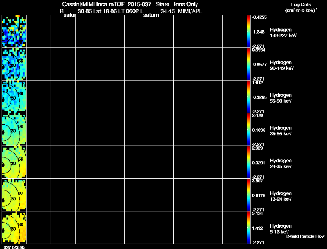327x249 pixels.
Task: Click the Hydrogen 35-55 keV image panel
Action: point(14,130)
